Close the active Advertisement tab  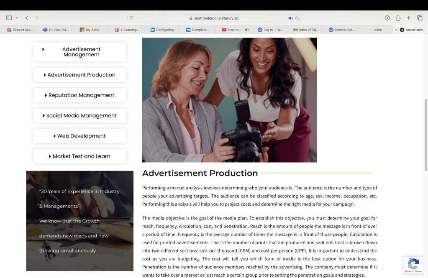[396, 30]
